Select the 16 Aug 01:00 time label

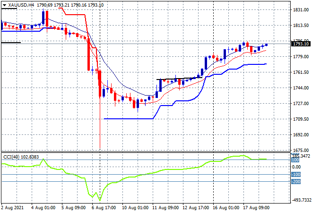pos(226,208)
